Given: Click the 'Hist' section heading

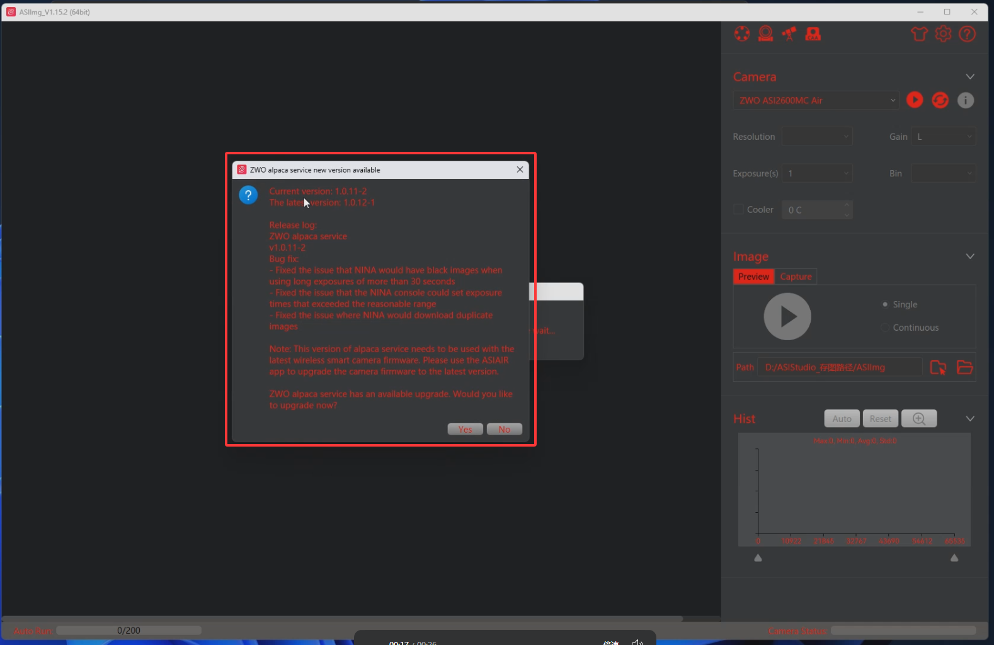Looking at the screenshot, I should [x=744, y=419].
